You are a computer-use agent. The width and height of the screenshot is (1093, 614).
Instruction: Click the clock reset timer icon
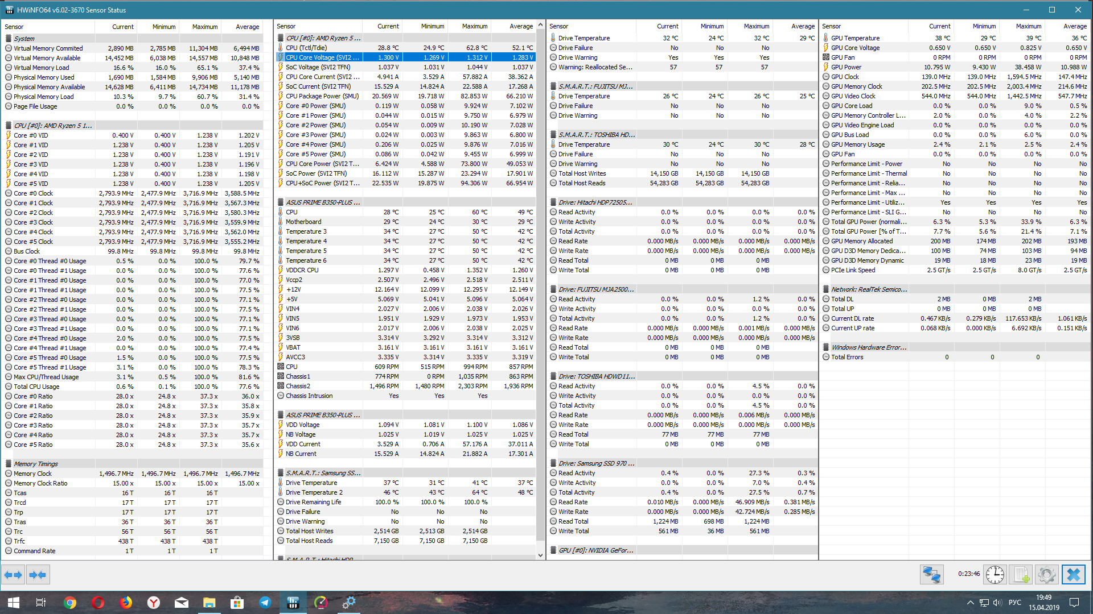point(995,575)
